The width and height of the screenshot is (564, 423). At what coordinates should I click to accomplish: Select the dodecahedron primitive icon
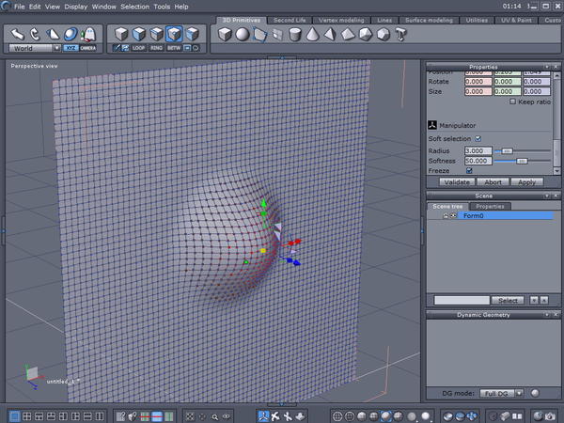point(384,35)
